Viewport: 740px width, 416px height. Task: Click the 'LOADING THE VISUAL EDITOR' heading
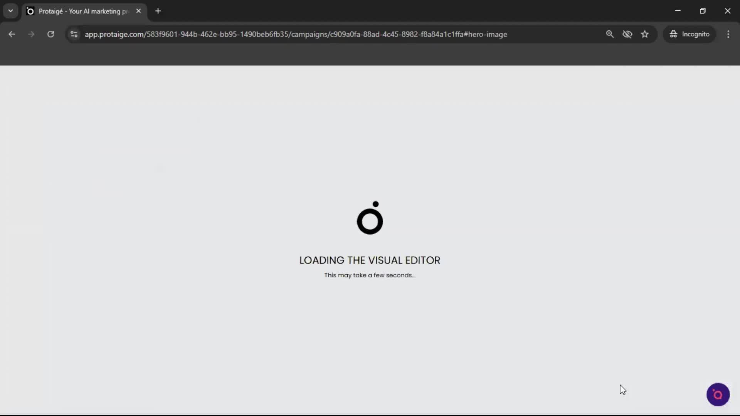[370, 260]
